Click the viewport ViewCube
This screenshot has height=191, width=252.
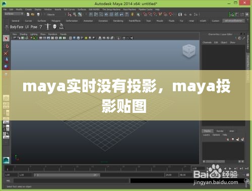tap(189, 51)
